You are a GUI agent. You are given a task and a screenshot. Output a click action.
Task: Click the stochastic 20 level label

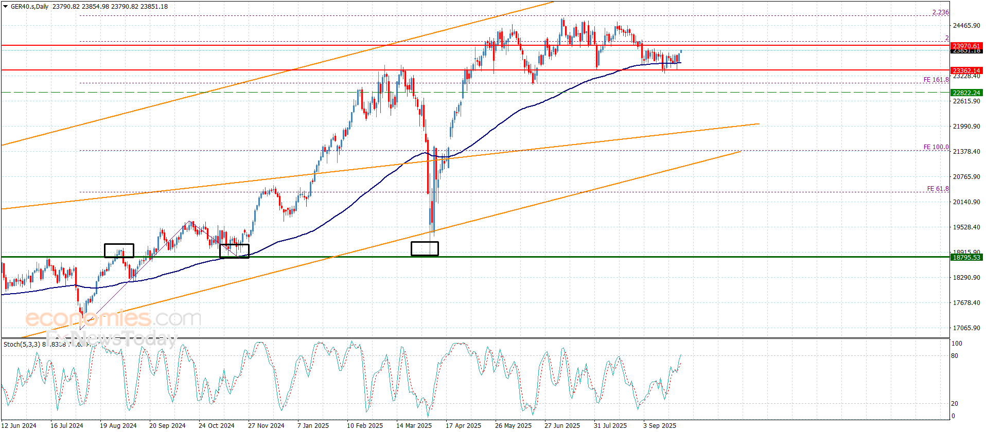coord(955,404)
